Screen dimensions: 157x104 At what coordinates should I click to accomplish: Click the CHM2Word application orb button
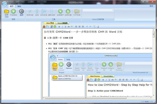click(4, 4)
